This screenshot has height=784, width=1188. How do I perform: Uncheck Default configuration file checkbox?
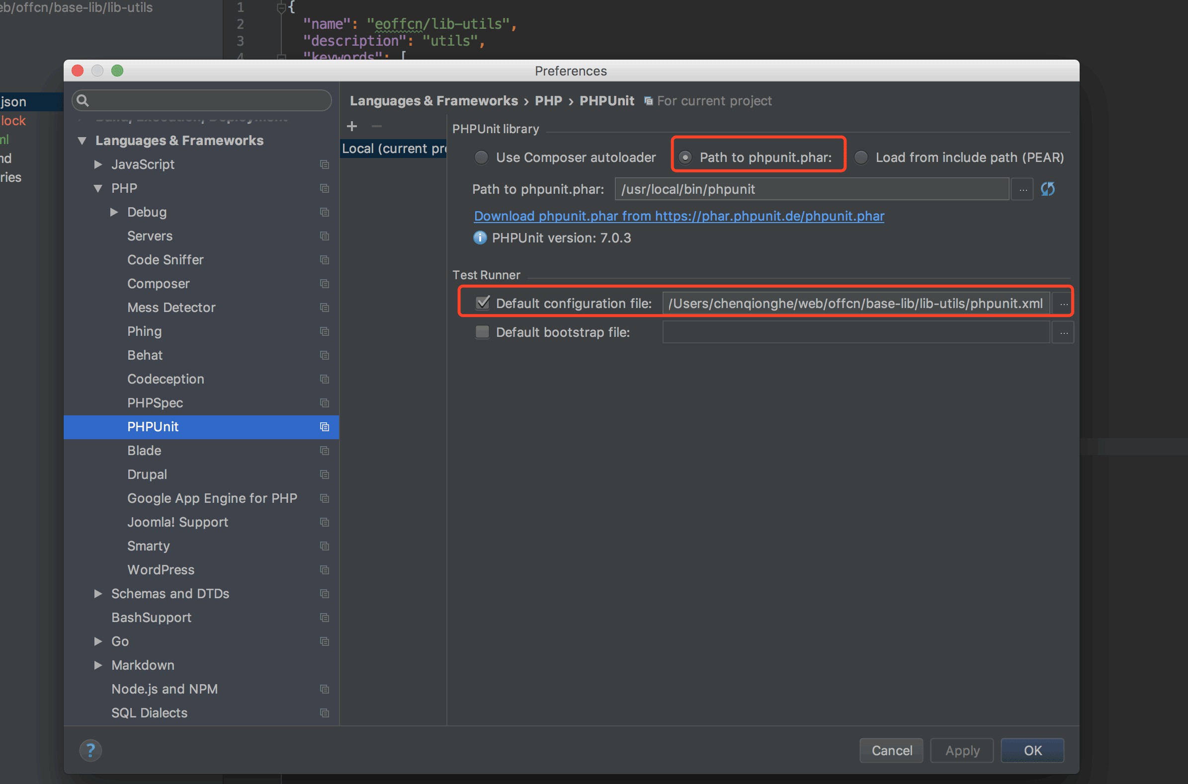pyautogui.click(x=482, y=303)
